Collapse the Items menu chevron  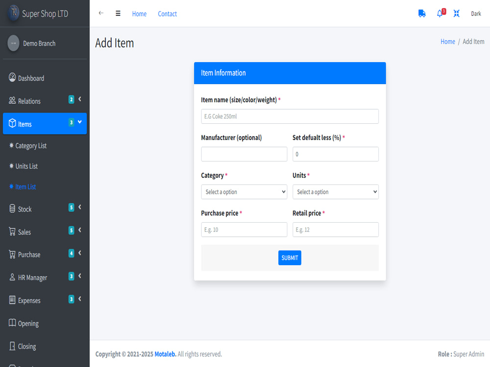pyautogui.click(x=80, y=122)
